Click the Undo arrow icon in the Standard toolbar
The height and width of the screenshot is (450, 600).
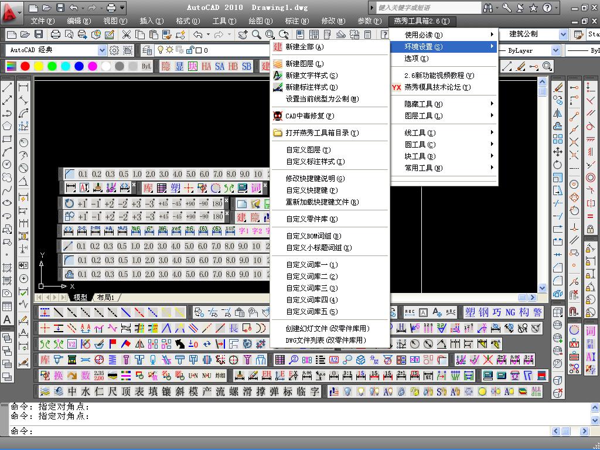pos(197,35)
